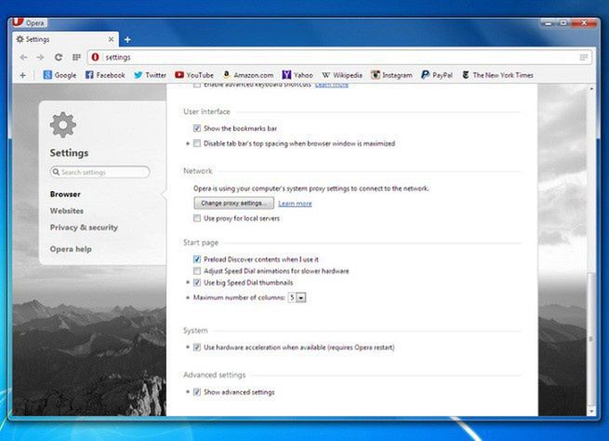Minimize the Opera window
This screenshot has width=609, height=441.
pyautogui.click(x=549, y=23)
